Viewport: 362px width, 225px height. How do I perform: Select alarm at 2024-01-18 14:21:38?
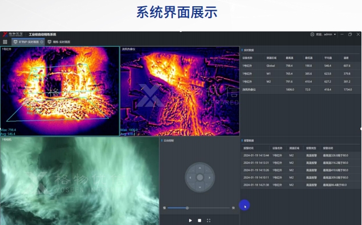(300, 185)
